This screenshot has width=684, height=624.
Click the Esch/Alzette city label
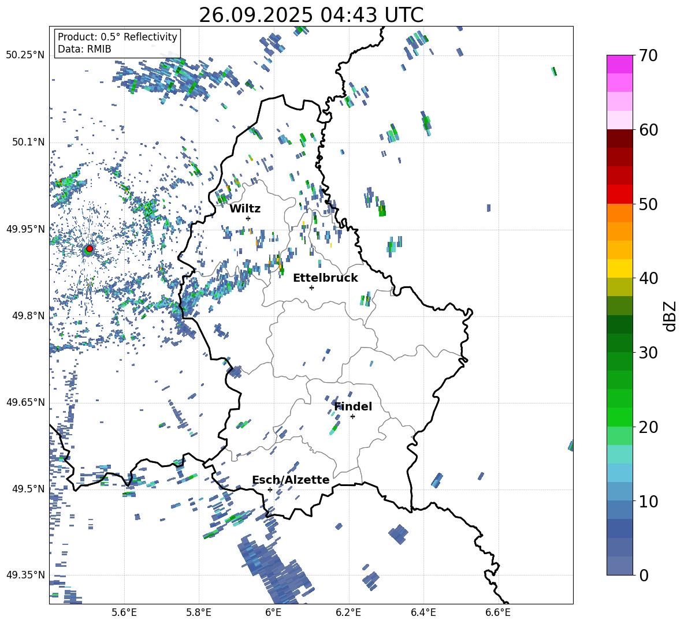coord(291,480)
